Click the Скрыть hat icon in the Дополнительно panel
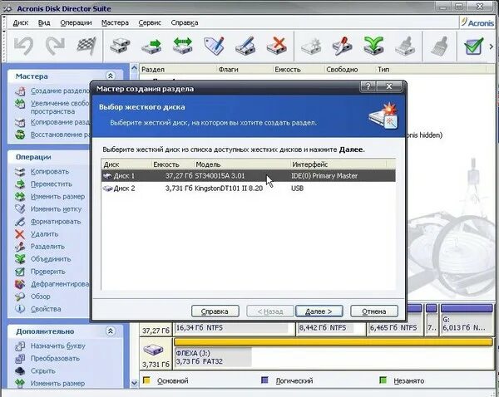The width and height of the screenshot is (499, 397). [20, 371]
